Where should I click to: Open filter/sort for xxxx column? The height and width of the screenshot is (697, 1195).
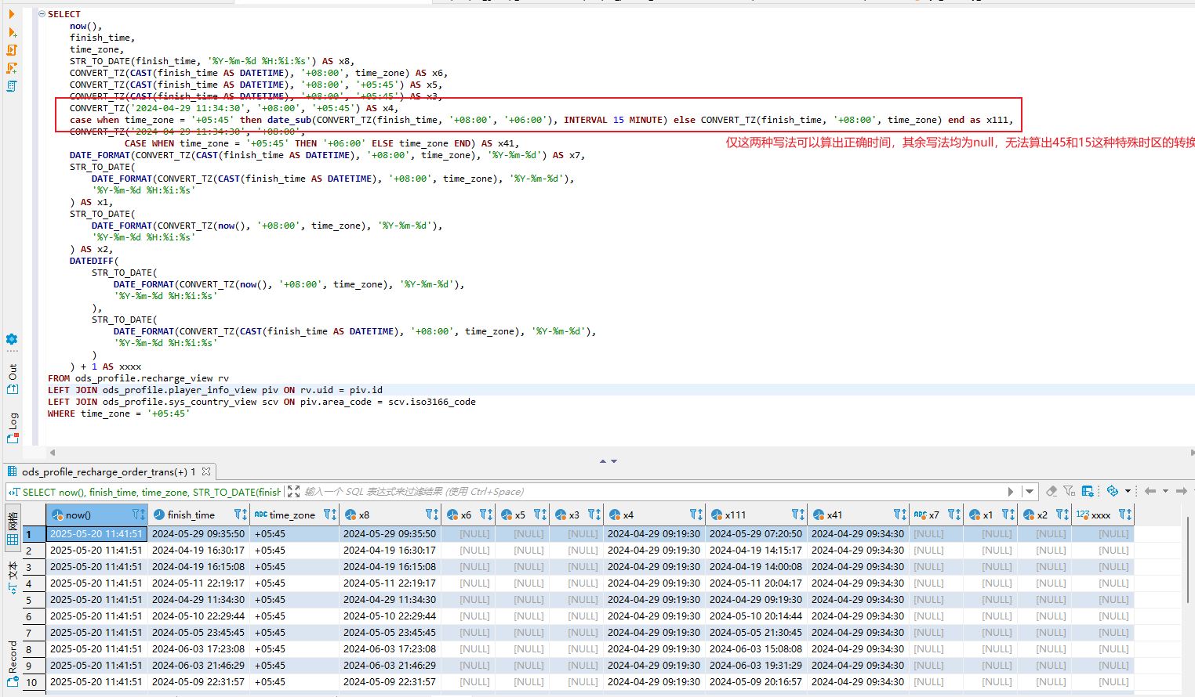[1125, 515]
